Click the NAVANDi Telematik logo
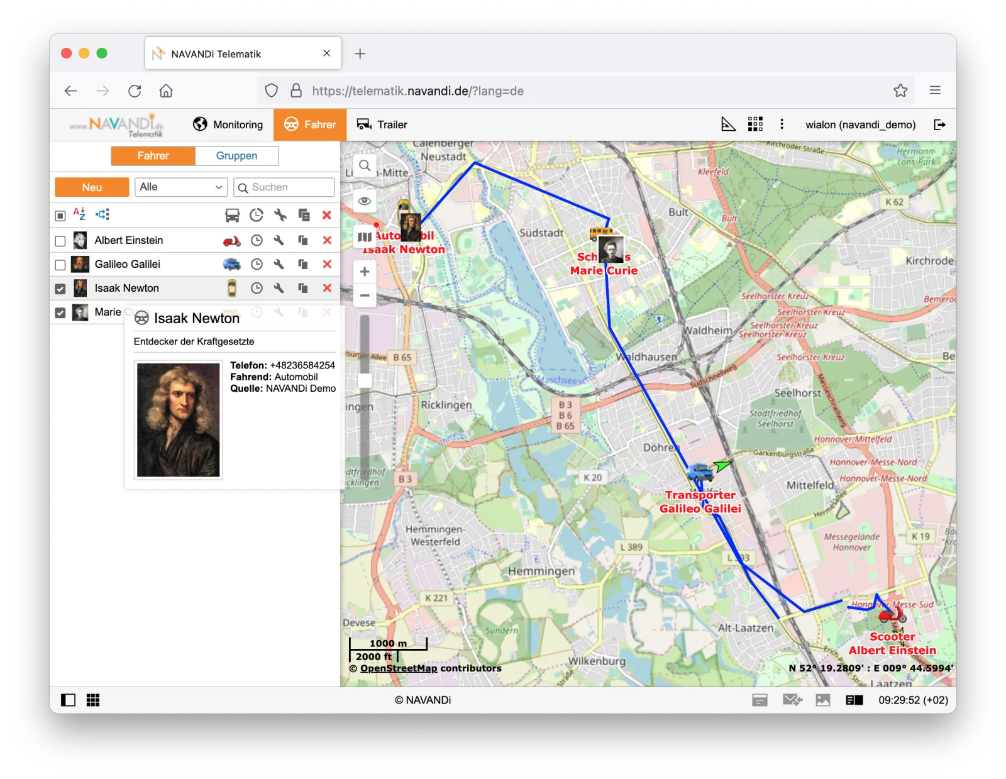 117,124
